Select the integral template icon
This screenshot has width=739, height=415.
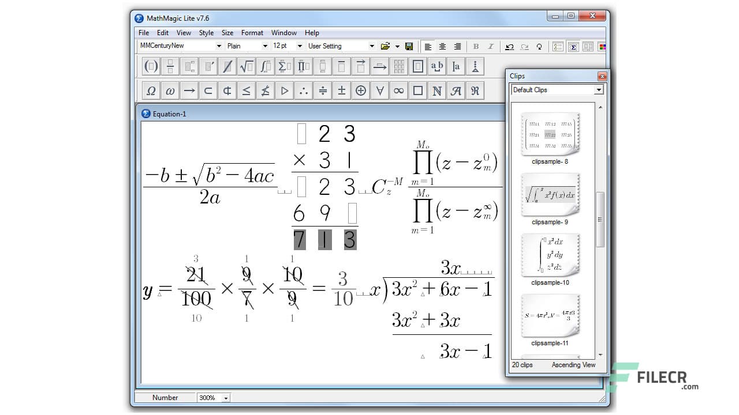[265, 66]
